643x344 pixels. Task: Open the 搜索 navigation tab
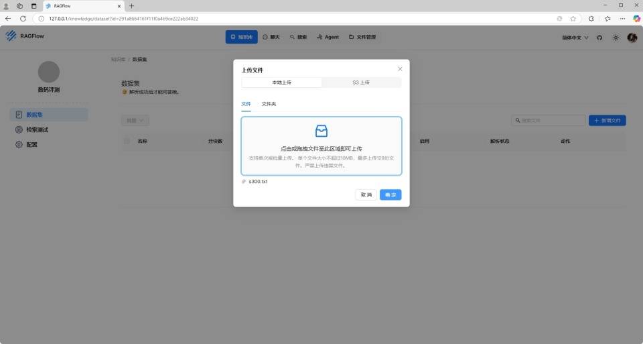pos(298,37)
